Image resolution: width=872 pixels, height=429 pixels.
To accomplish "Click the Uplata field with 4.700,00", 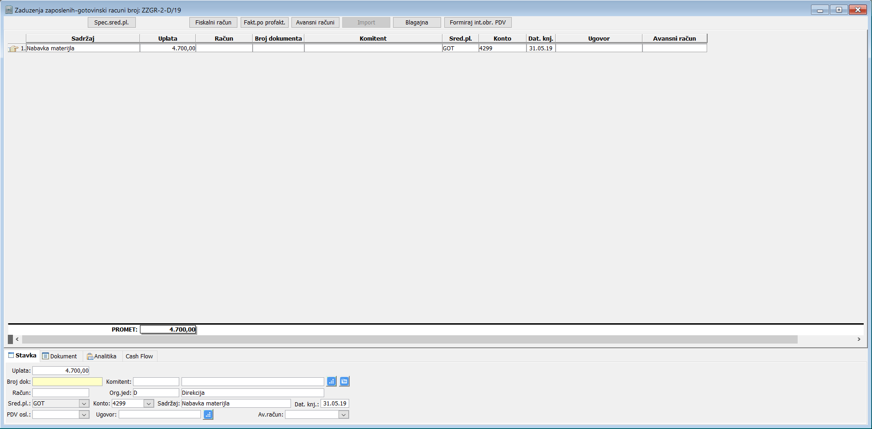I will pos(61,371).
